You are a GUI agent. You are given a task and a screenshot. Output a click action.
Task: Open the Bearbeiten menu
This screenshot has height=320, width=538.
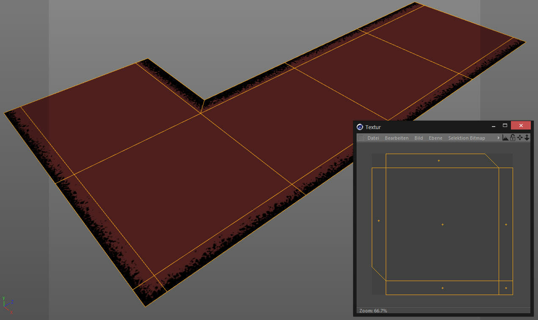(x=396, y=138)
